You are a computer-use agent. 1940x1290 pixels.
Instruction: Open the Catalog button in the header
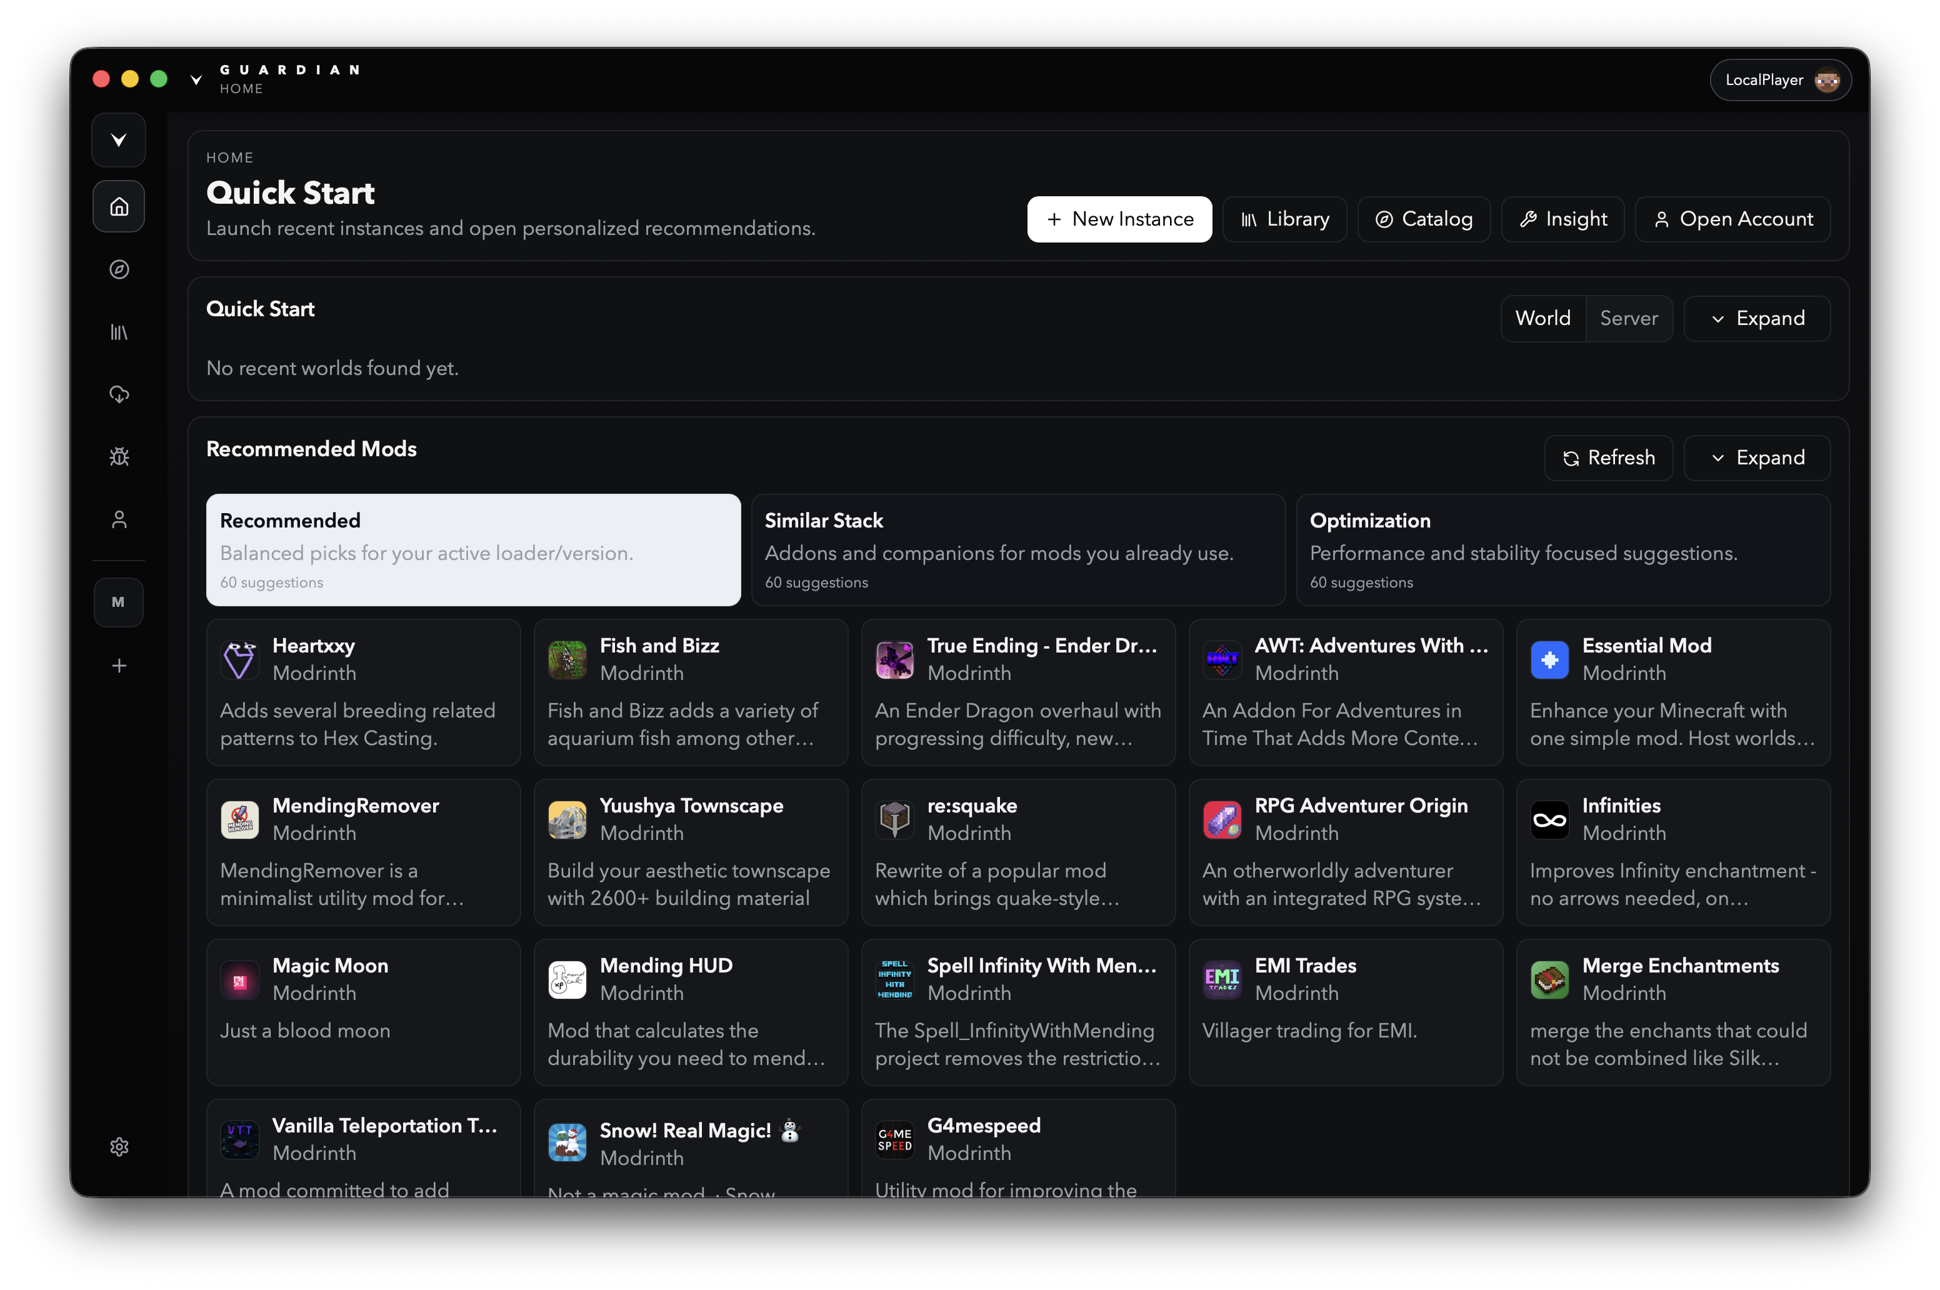click(1423, 219)
